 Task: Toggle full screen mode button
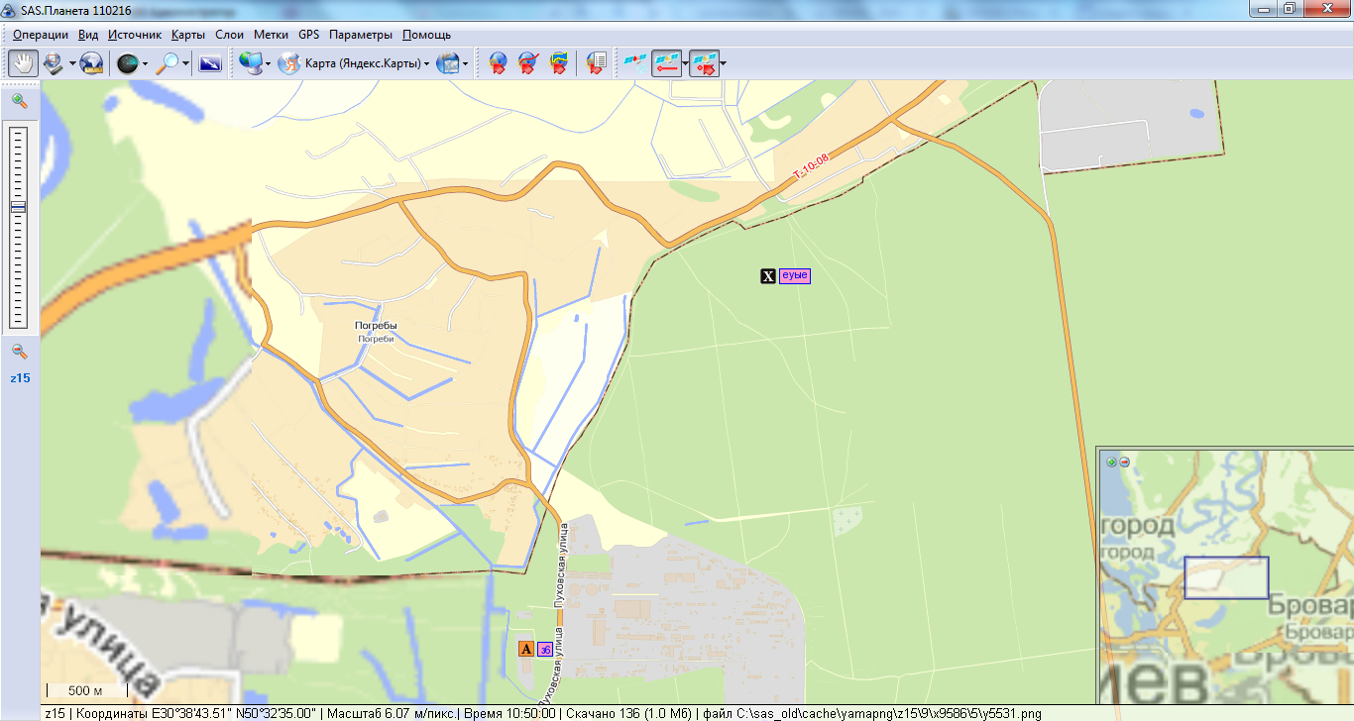click(x=209, y=63)
